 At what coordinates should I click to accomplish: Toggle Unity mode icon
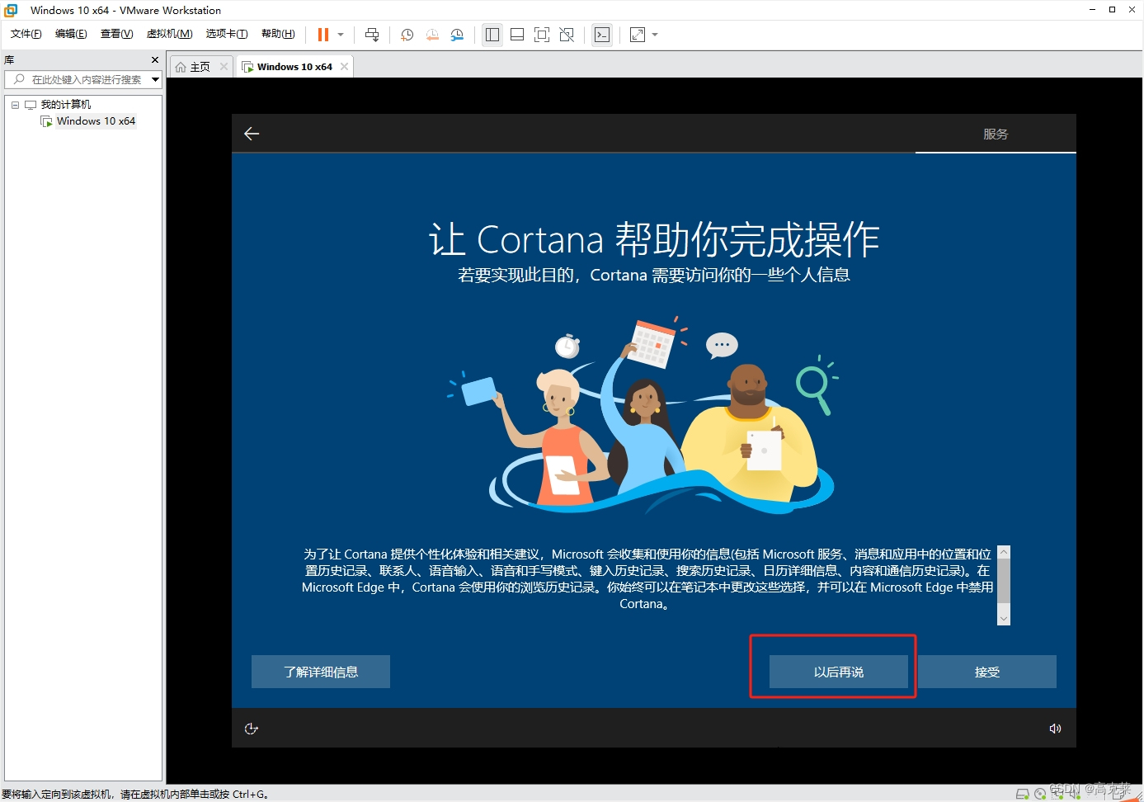click(x=567, y=35)
